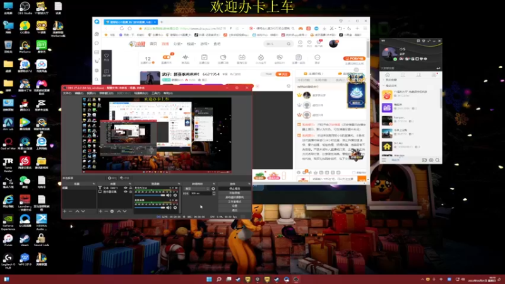505x284 pixels.
Task: Click browser refresh icon
Action: coord(122,28)
